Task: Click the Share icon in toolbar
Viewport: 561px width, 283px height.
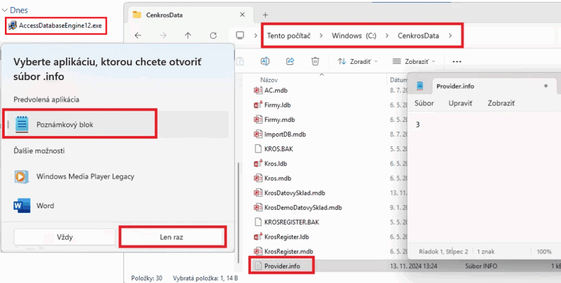Action: coord(290,61)
